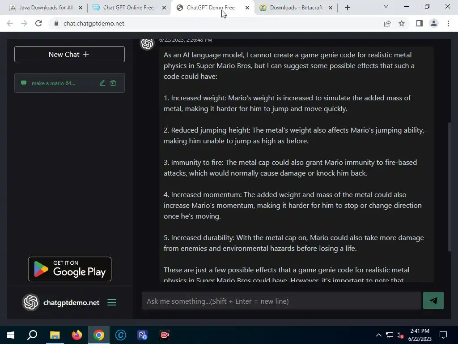
Task: Click the '1. Increased weight' paragraph
Action: click(x=287, y=103)
